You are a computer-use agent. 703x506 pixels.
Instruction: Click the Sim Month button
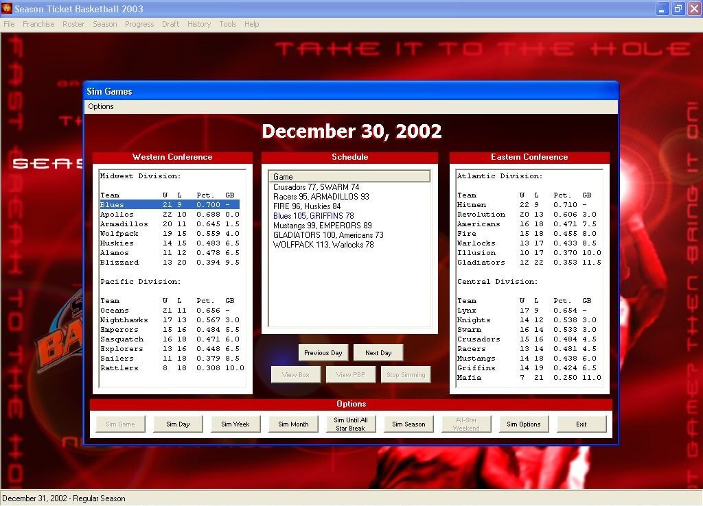(x=293, y=424)
